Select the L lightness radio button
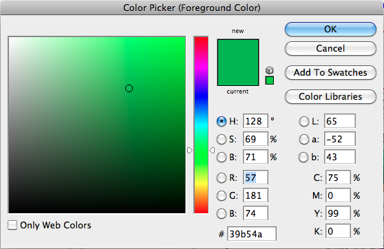 point(304,122)
